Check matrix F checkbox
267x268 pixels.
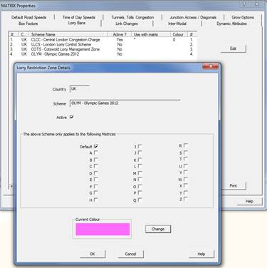point(95,187)
